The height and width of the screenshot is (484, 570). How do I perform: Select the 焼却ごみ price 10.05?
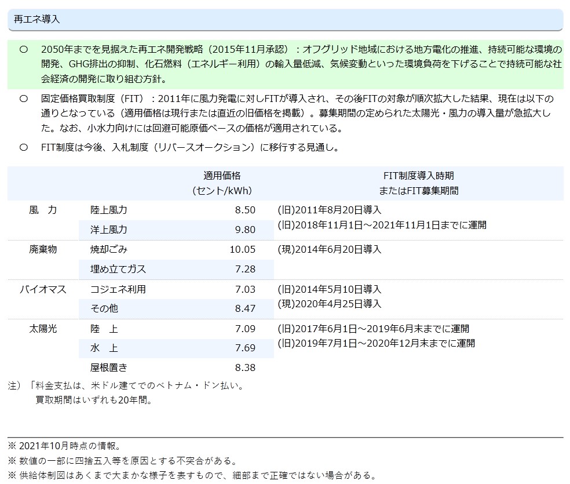pyautogui.click(x=242, y=249)
